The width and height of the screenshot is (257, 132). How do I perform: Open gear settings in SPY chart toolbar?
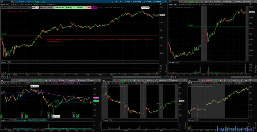pyautogui.click(x=225, y=80)
